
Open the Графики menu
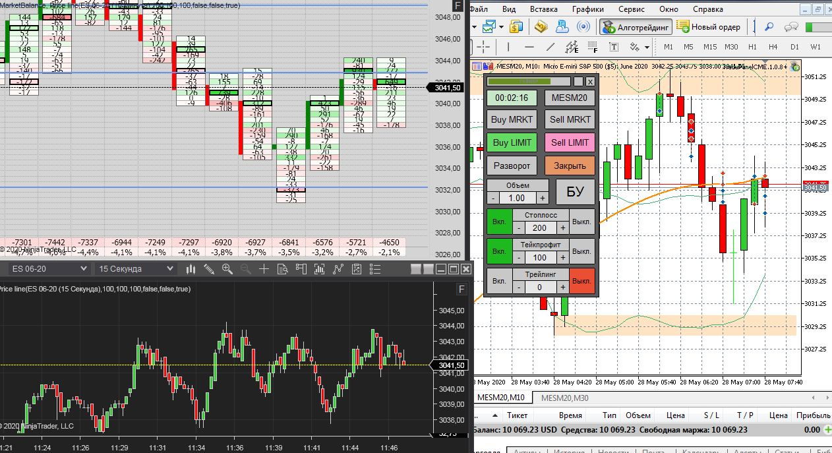588,9
